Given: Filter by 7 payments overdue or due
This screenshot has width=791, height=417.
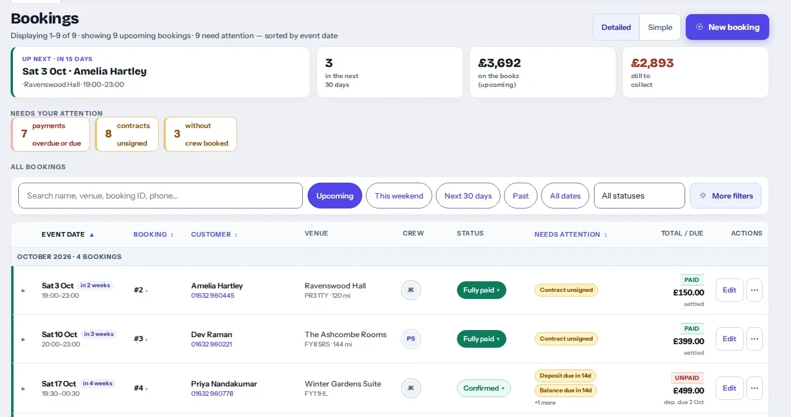Looking at the screenshot, I should click(51, 134).
